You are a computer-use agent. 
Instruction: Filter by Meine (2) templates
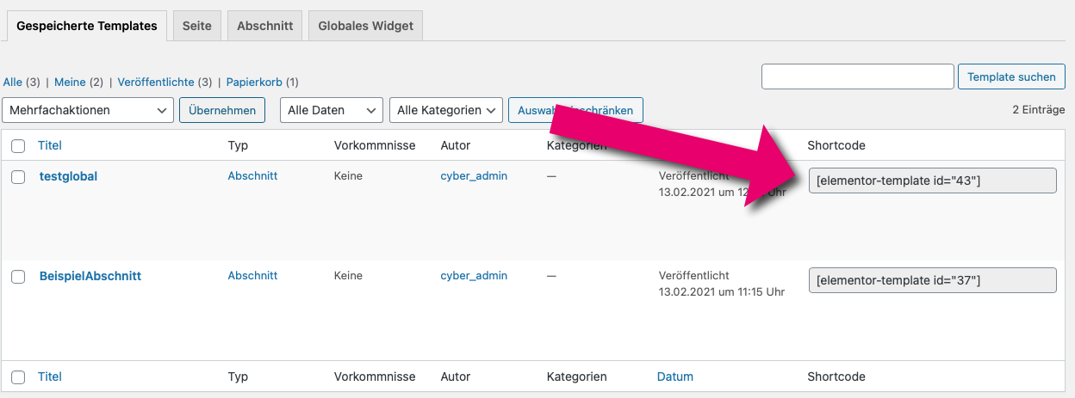(78, 83)
